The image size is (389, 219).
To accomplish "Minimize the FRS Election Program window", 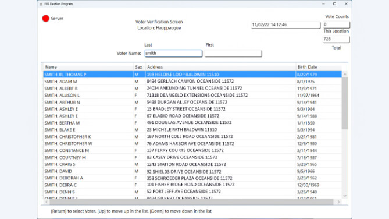I will [x=323, y=4].
